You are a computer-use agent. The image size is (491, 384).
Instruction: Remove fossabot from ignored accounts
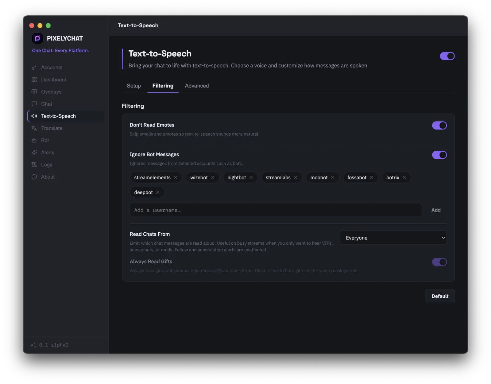coord(372,177)
